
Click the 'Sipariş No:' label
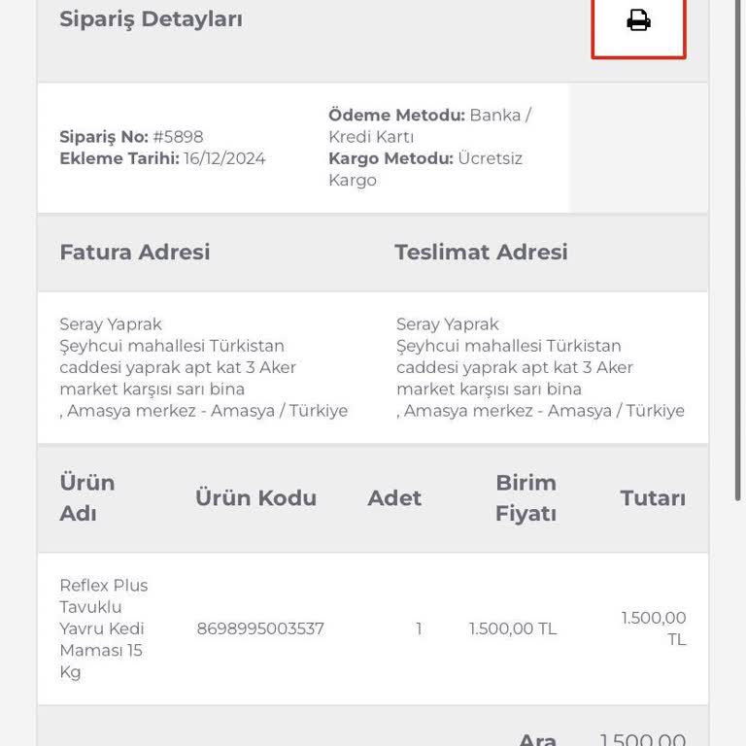(x=104, y=137)
